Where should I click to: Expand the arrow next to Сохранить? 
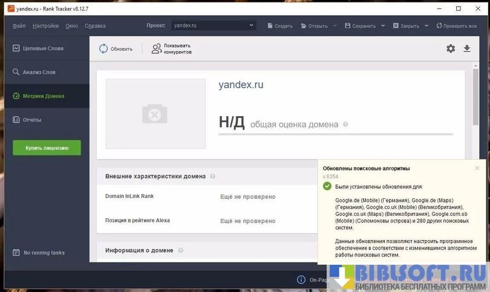[x=382, y=26]
